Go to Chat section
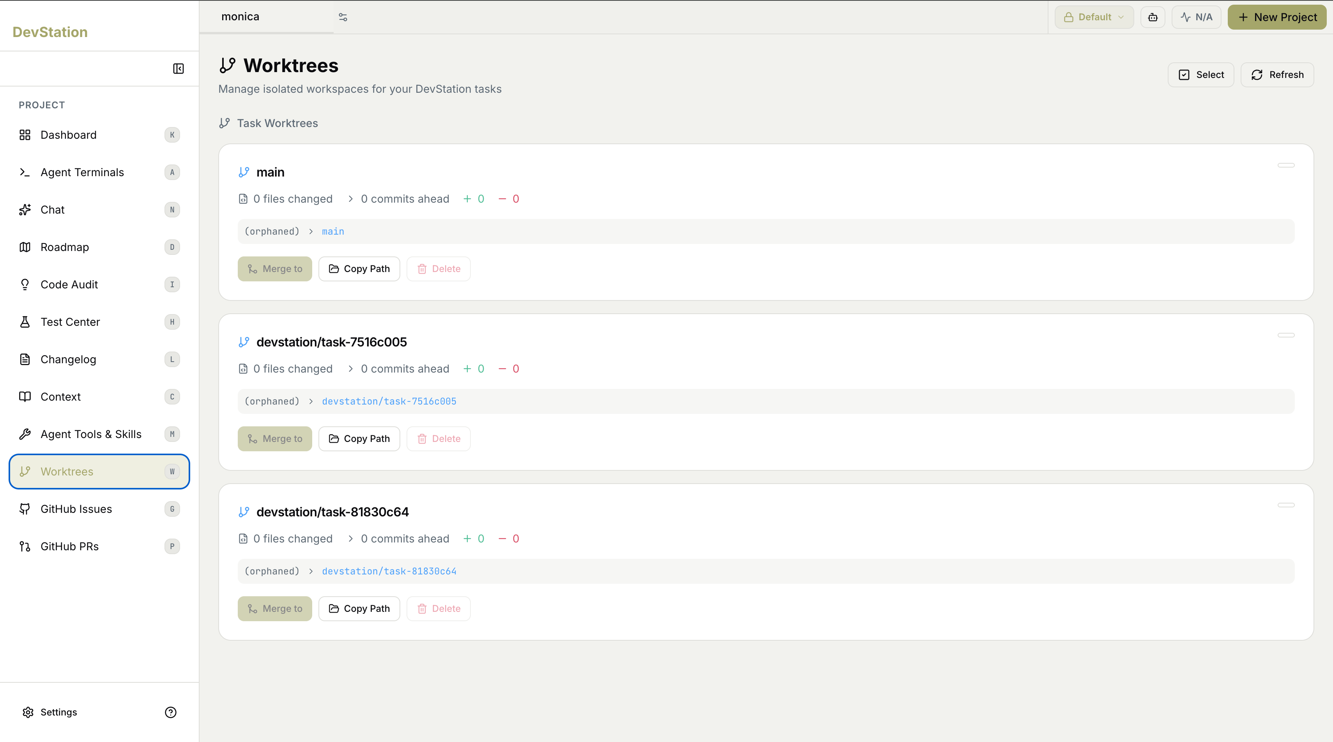 (x=99, y=210)
